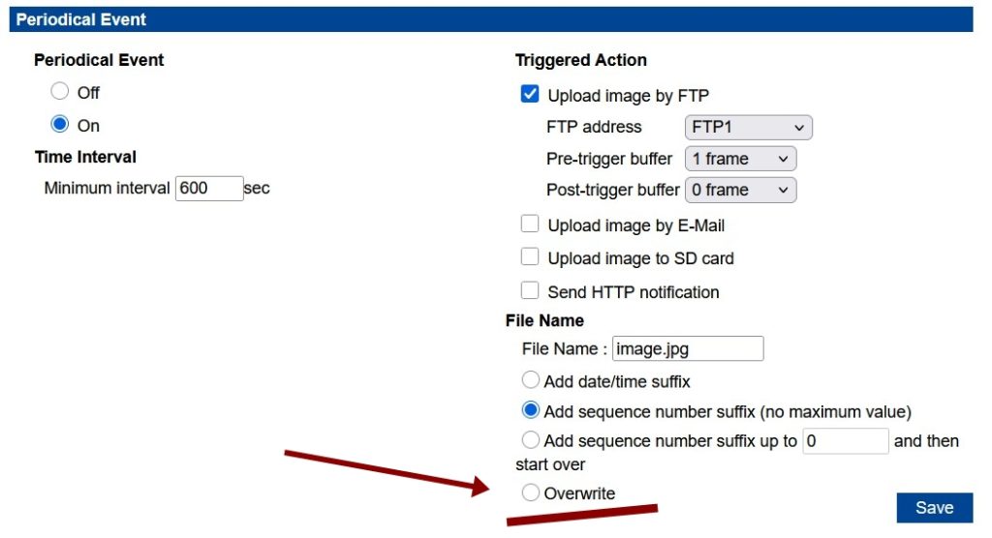
Task: Click the Pre-trigger buffer chevron arrow
Action: point(783,160)
